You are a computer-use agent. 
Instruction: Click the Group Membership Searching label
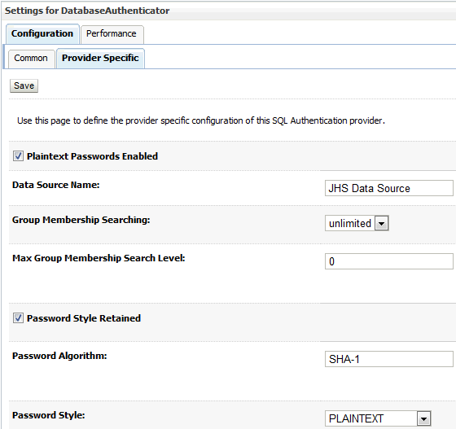point(81,220)
